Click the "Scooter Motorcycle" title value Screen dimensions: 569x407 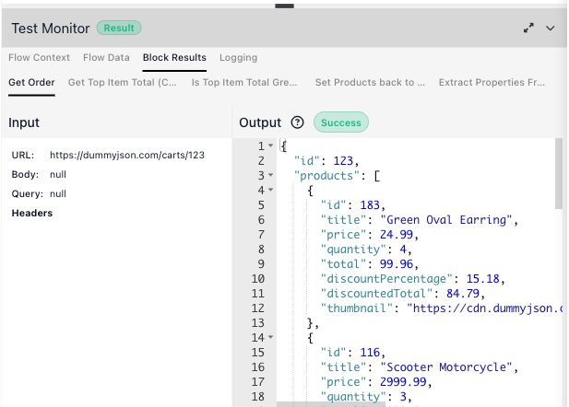[x=446, y=367]
